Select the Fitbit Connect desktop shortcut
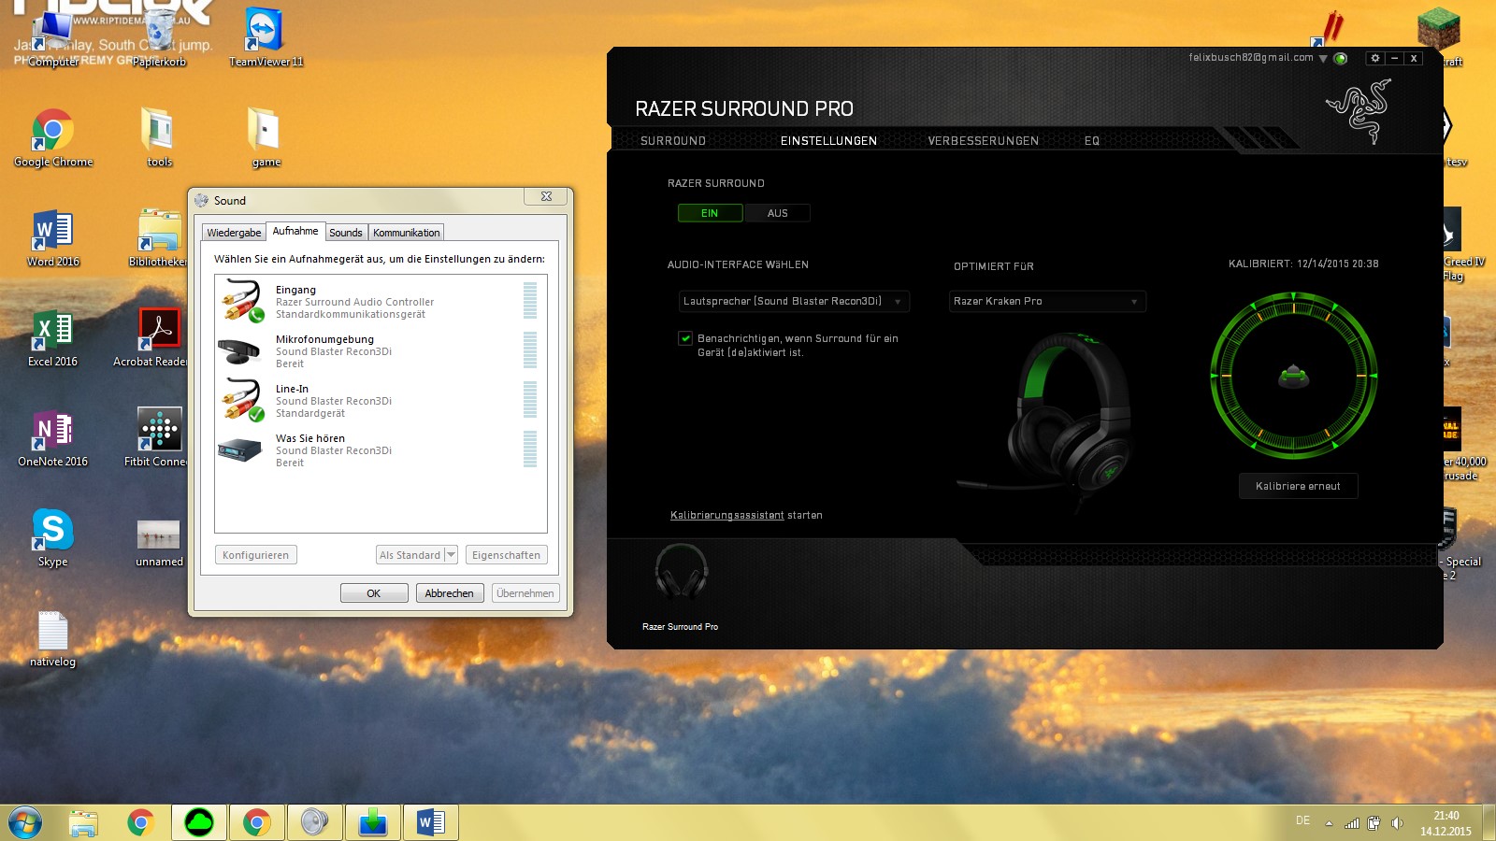 point(156,438)
